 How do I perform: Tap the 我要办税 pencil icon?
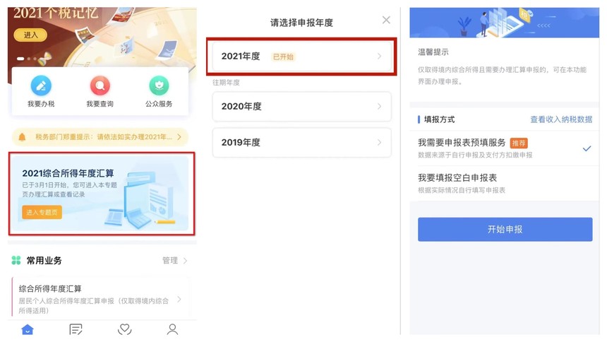pyautogui.click(x=41, y=86)
